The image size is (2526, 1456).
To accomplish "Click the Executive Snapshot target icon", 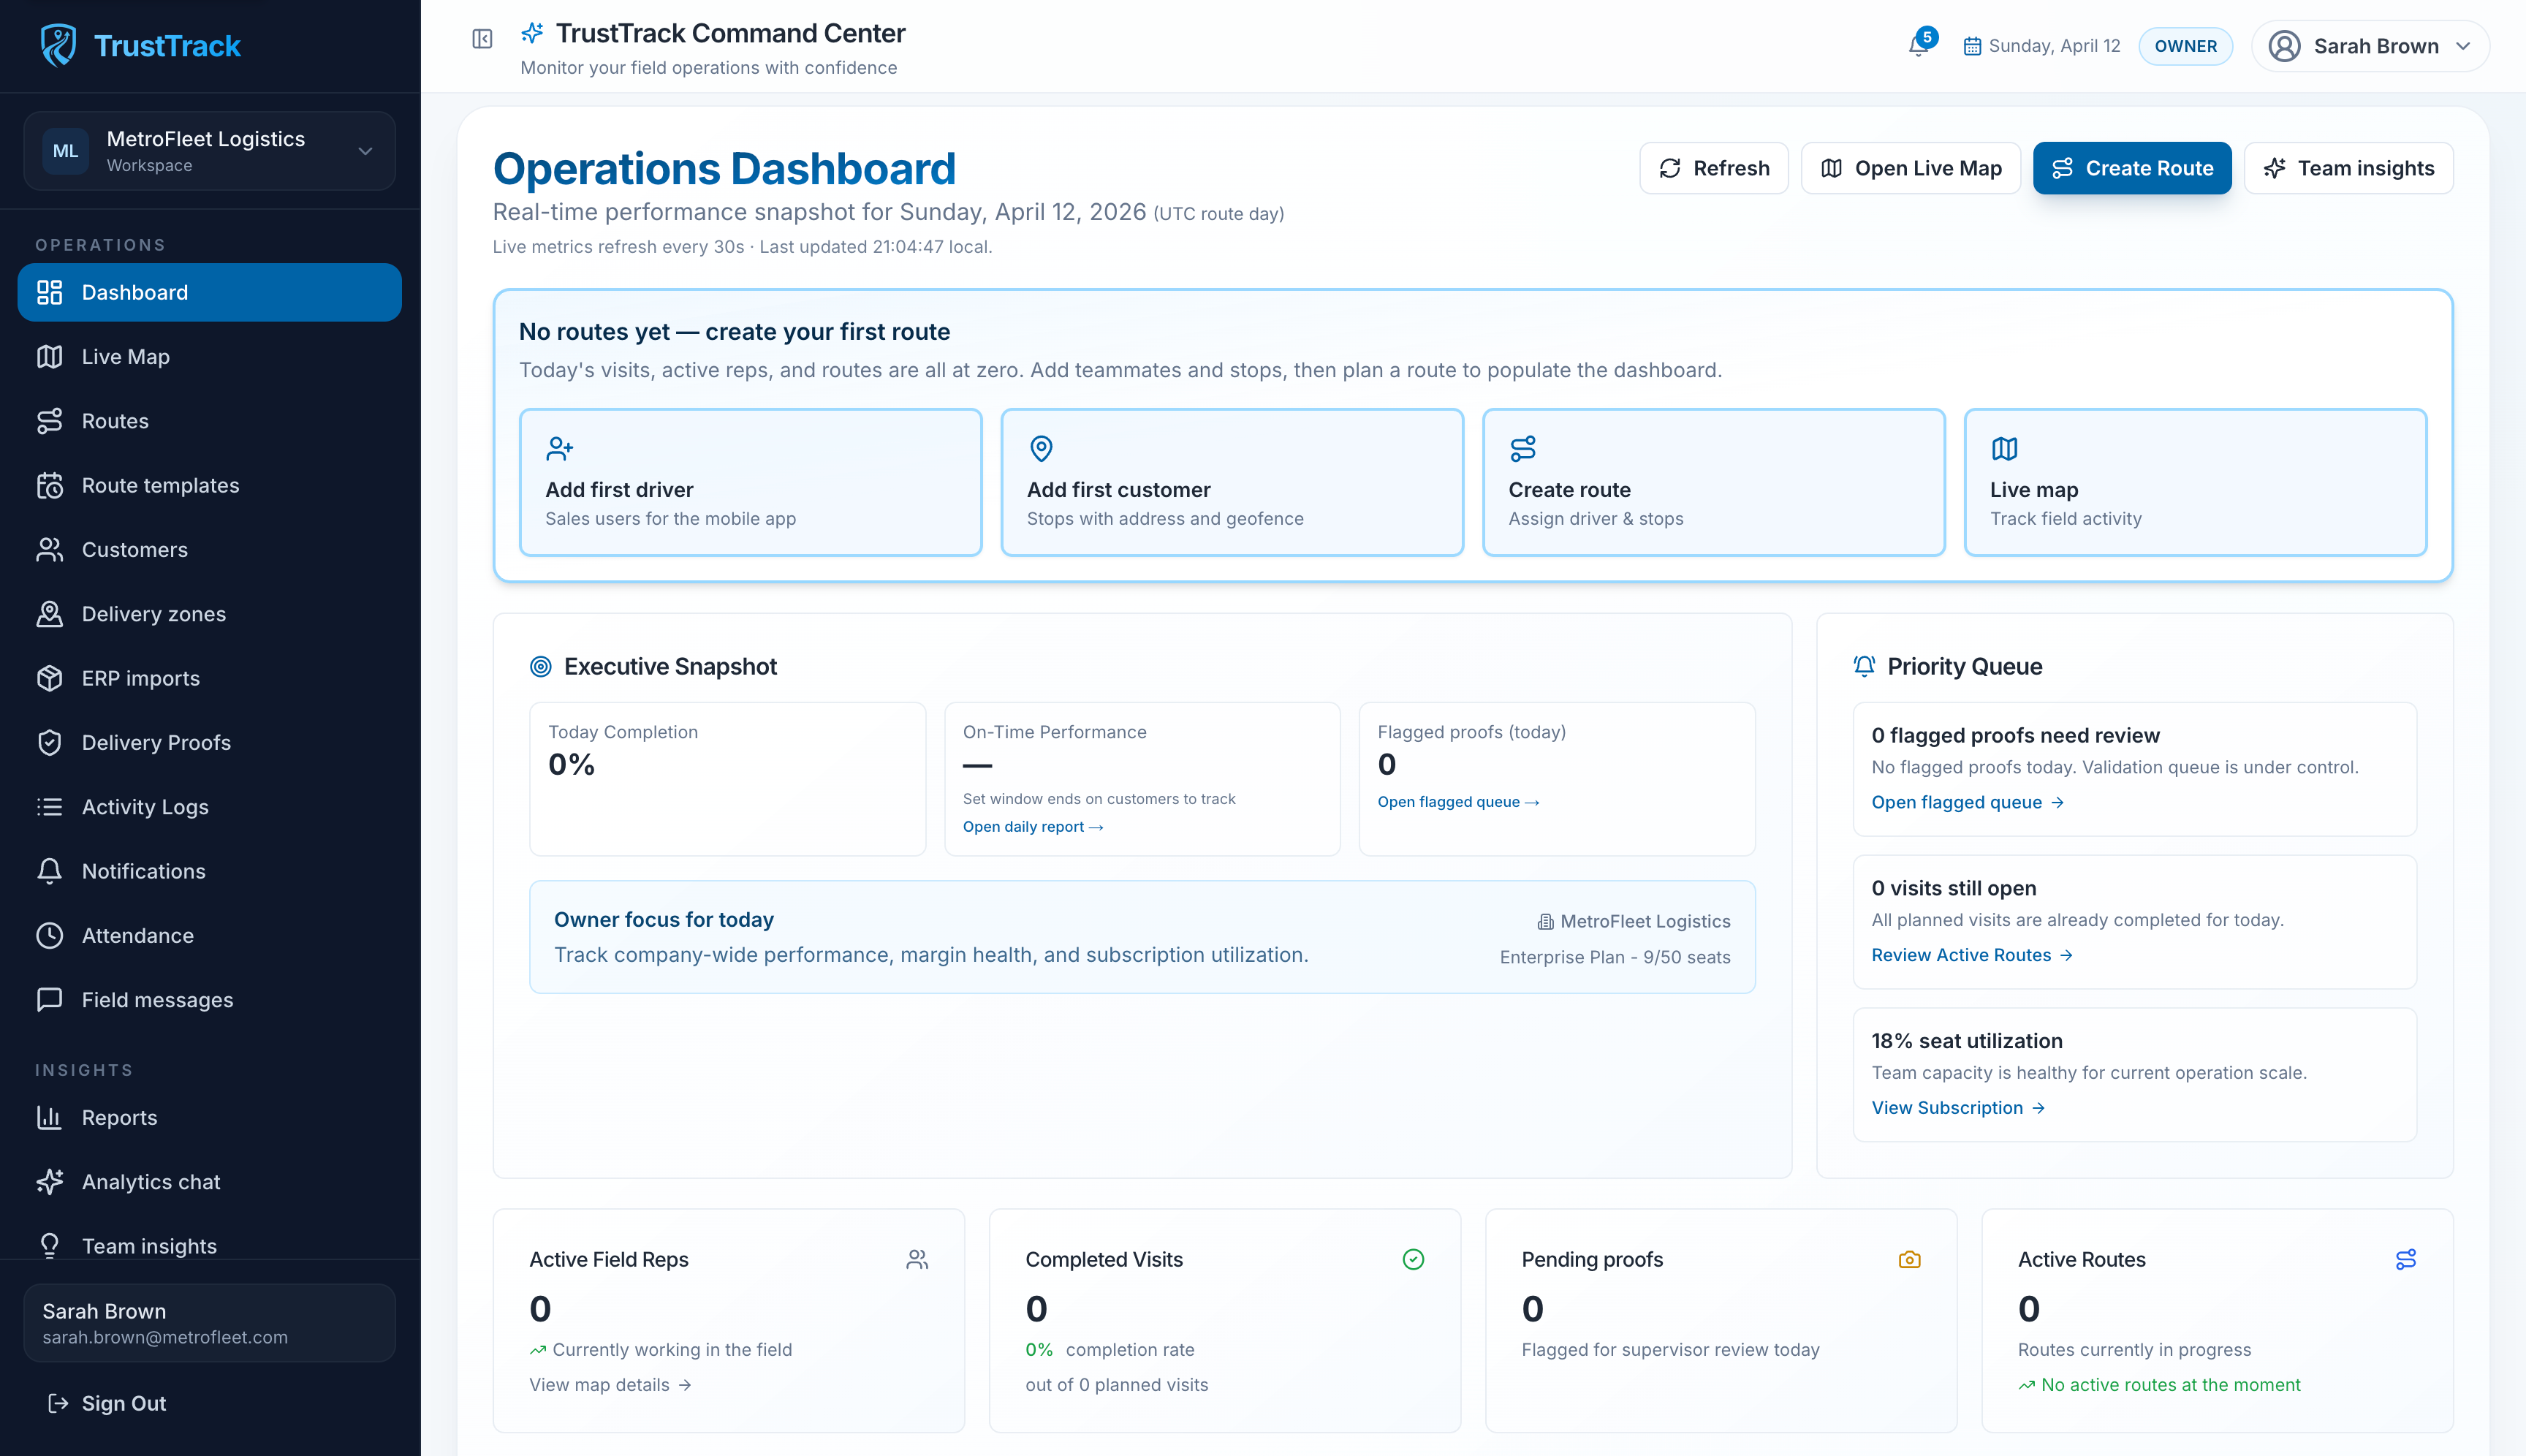I will (x=540, y=667).
